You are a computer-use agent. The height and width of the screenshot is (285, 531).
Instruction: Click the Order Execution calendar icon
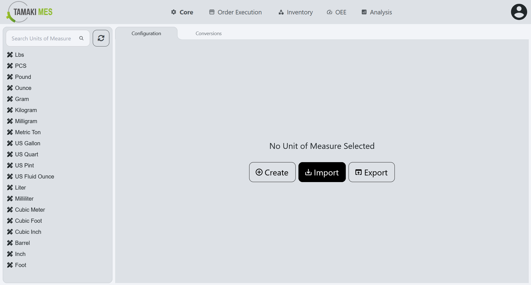[x=212, y=12]
